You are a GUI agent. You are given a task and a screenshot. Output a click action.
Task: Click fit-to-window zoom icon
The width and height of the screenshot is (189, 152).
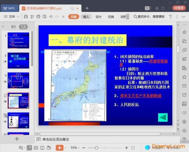click(133, 148)
